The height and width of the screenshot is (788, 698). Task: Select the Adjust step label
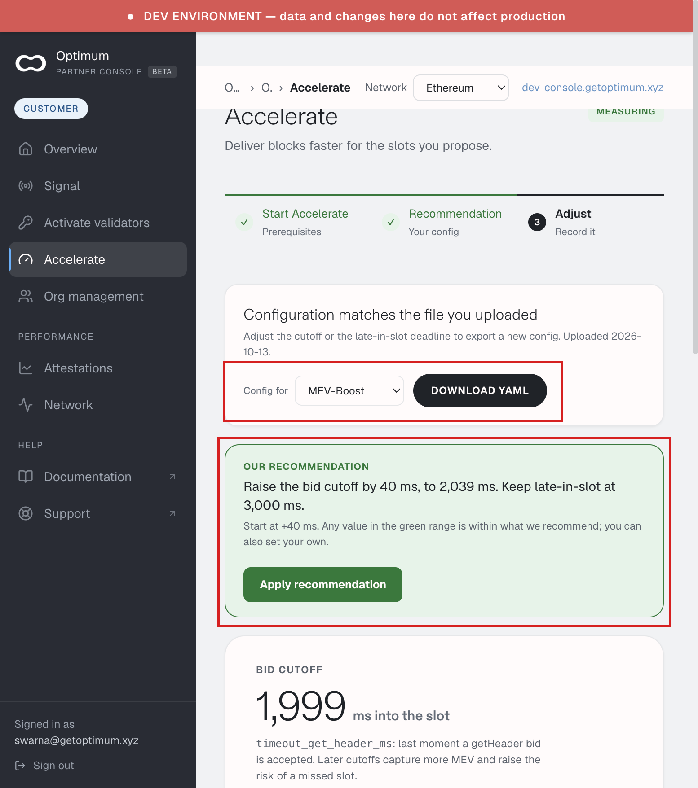pyautogui.click(x=573, y=214)
